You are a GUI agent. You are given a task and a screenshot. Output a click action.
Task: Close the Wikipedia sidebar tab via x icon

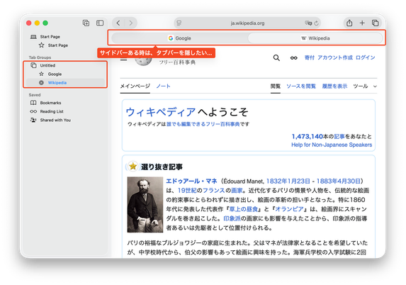tap(41, 83)
